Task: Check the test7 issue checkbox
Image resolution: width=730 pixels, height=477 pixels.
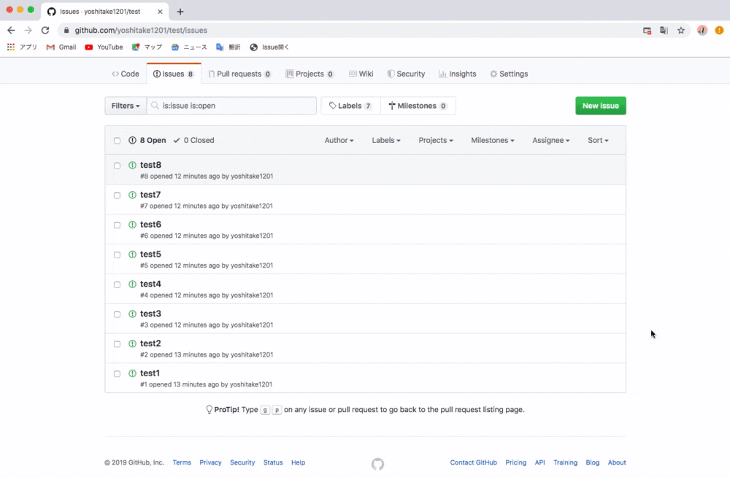Action: [117, 195]
